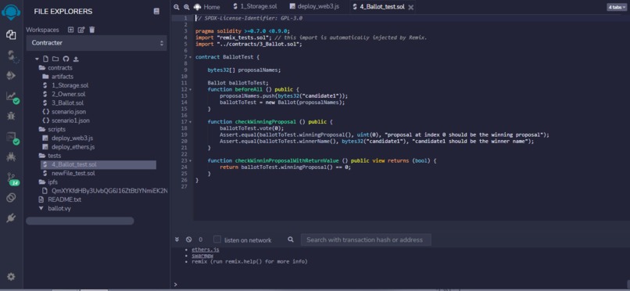Open Settings gear icon in sidebar
Viewport: 630px width, 291px height.
11,277
